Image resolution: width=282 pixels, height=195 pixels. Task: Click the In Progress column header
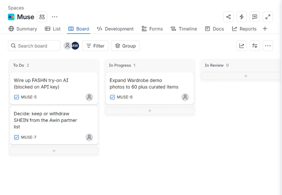(120, 65)
